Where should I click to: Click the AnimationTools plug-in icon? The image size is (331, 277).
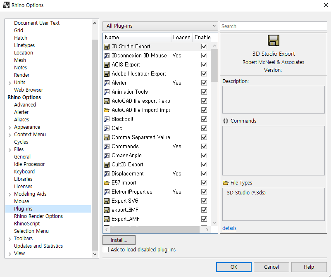coord(107,92)
